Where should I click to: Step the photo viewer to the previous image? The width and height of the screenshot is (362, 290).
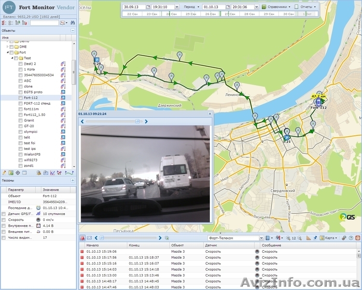pos(83,121)
